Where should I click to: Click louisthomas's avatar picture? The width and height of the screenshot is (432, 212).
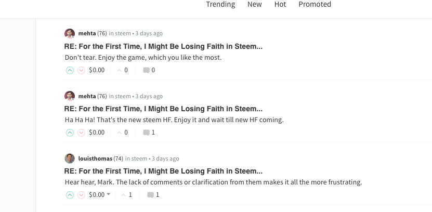(x=70, y=158)
